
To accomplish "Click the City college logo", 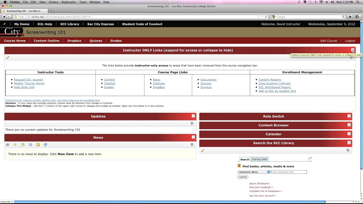I will tap(12, 32).
